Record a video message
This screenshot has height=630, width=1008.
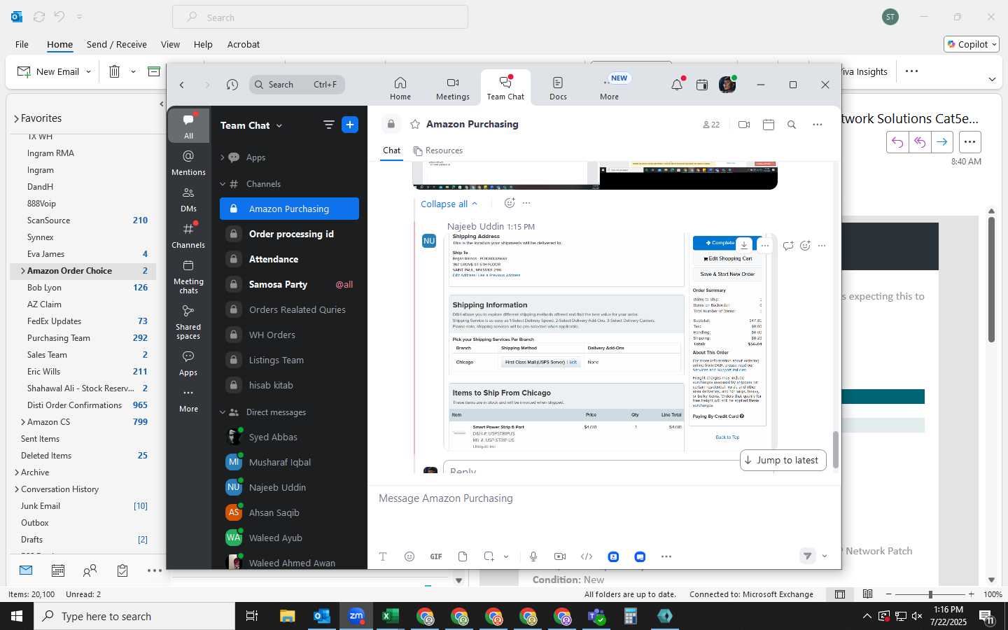point(560,556)
